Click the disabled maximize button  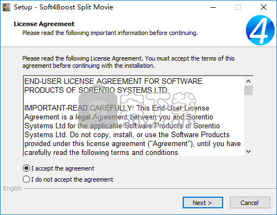(238, 7)
